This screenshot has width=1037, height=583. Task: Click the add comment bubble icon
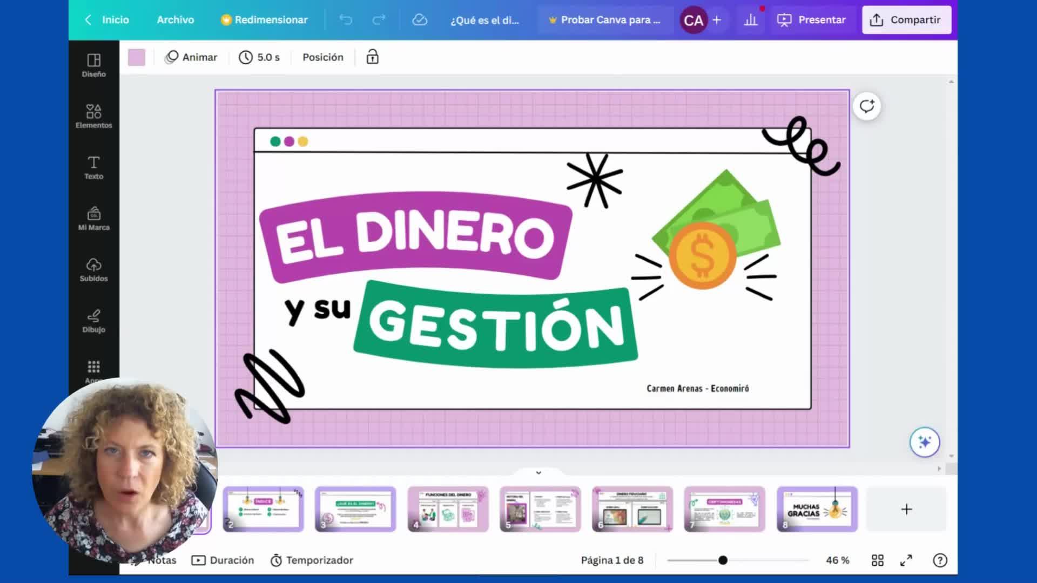pyautogui.click(x=866, y=106)
